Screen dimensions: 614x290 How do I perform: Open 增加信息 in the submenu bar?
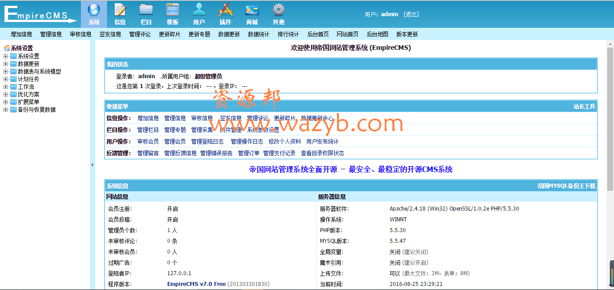(22, 34)
